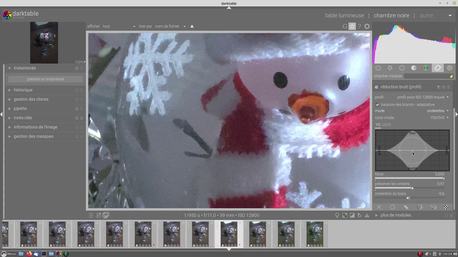
Task: Toggle clipping indication icon
Action: pos(352,215)
